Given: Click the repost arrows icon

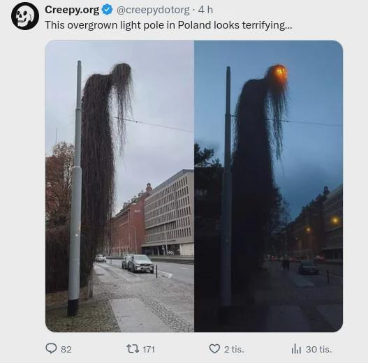Looking at the screenshot, I should point(133,348).
